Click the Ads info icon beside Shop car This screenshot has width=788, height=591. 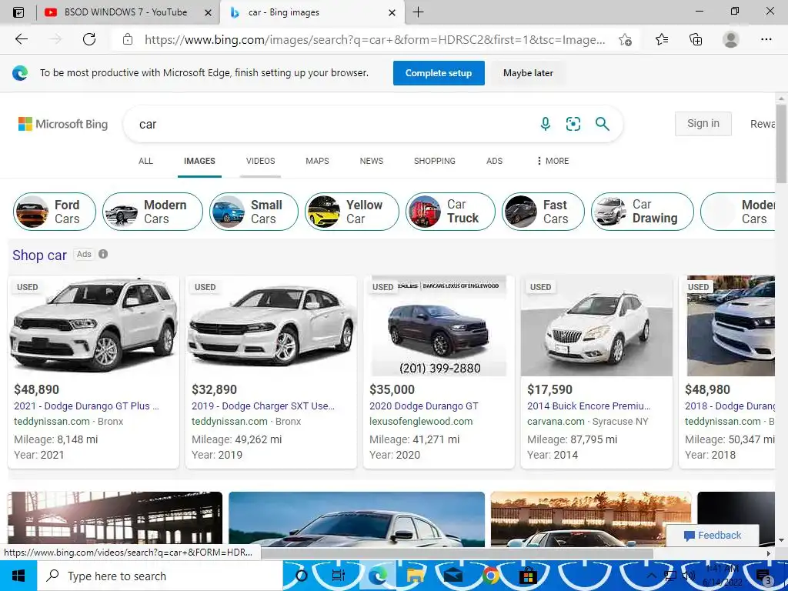coord(103,254)
